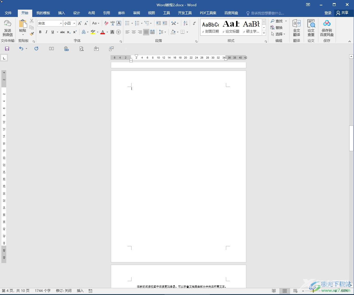Undo the last action
Viewport: 354px width, 295px height.
point(21,49)
